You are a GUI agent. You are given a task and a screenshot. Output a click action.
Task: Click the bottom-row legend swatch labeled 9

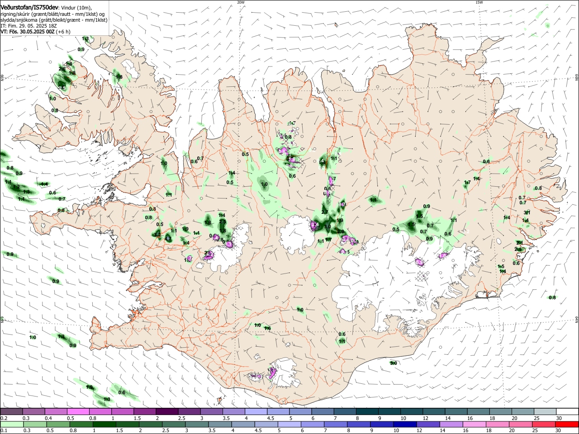(381, 424)
